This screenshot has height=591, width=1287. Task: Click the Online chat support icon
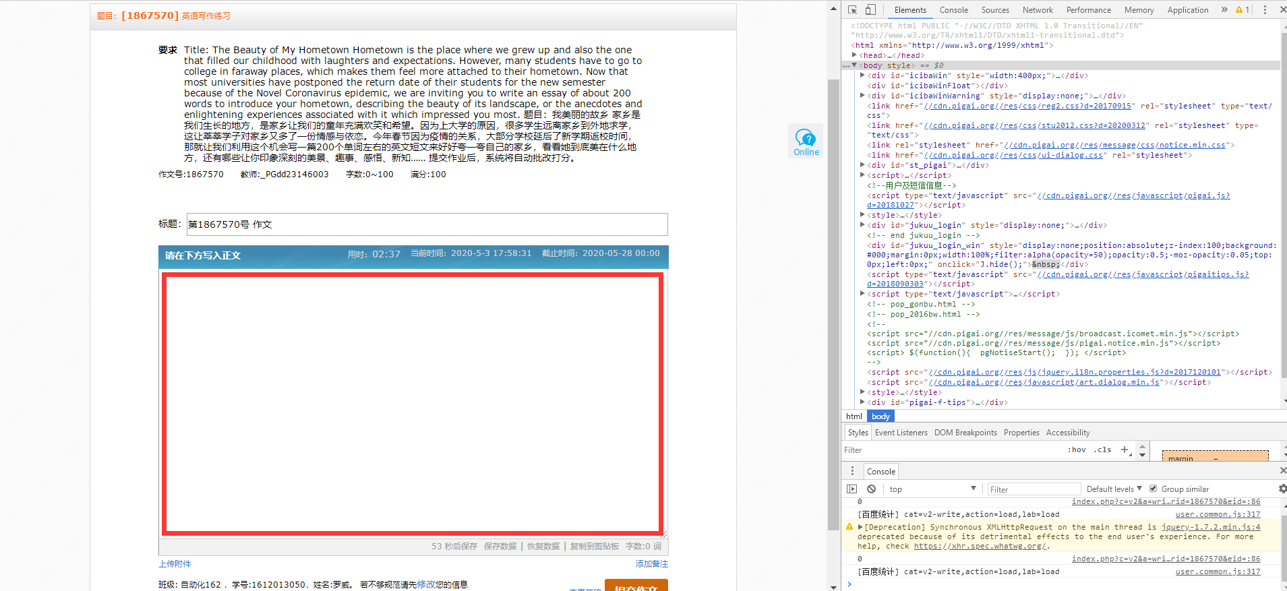tap(806, 142)
